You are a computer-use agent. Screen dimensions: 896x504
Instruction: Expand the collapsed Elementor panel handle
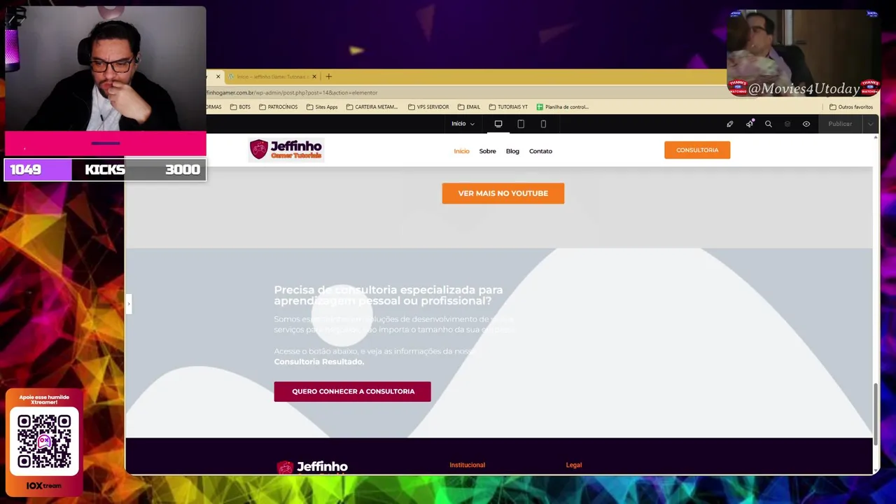[129, 303]
